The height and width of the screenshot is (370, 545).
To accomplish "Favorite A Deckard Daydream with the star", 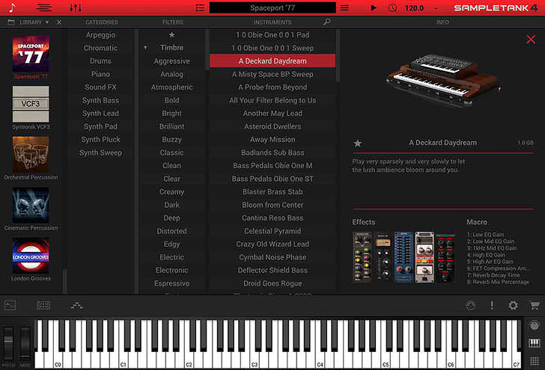I will [x=357, y=143].
